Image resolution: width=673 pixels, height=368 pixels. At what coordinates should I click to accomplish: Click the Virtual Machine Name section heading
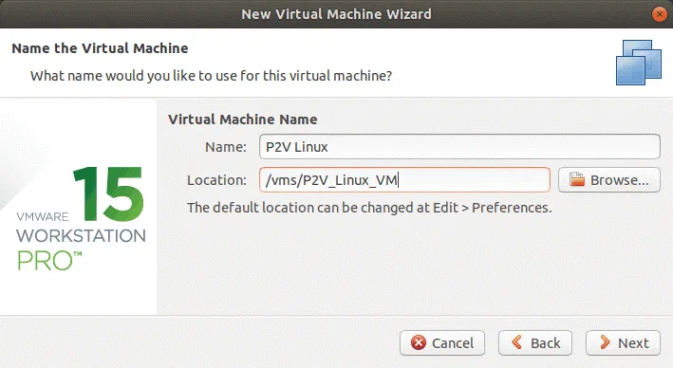coord(242,120)
